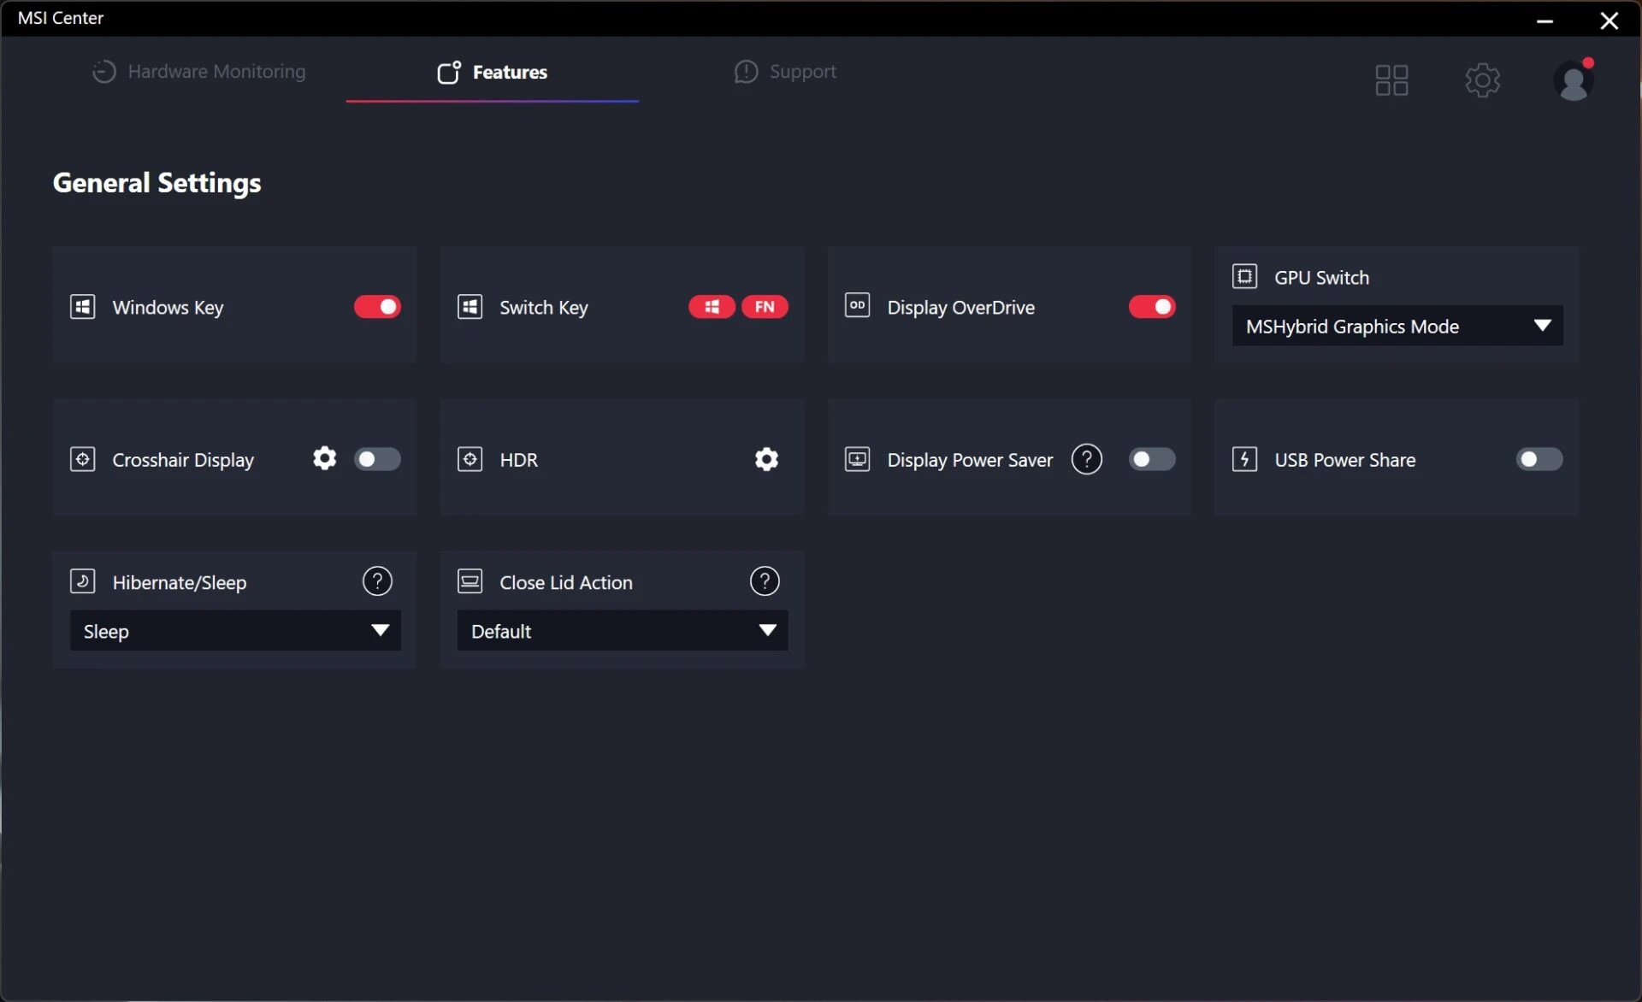Click the GPU Switch label
Image resolution: width=1642 pixels, height=1002 pixels.
click(1321, 277)
